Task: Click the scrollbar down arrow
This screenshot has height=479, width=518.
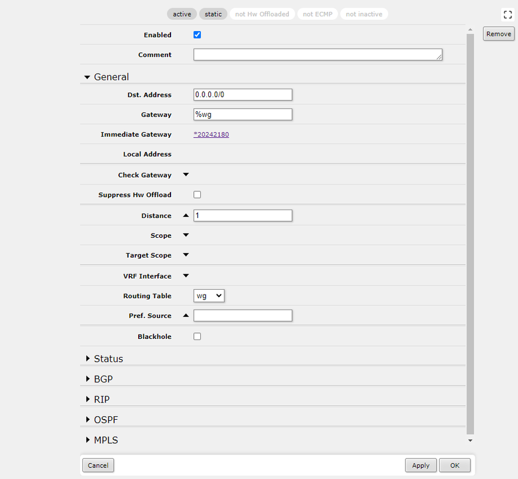Action: click(470, 441)
